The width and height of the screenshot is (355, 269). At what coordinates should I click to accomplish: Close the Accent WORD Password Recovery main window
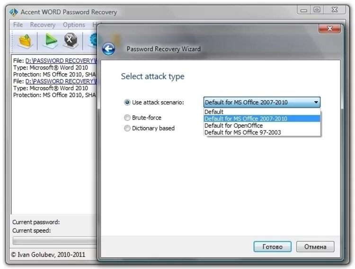pos(335,10)
